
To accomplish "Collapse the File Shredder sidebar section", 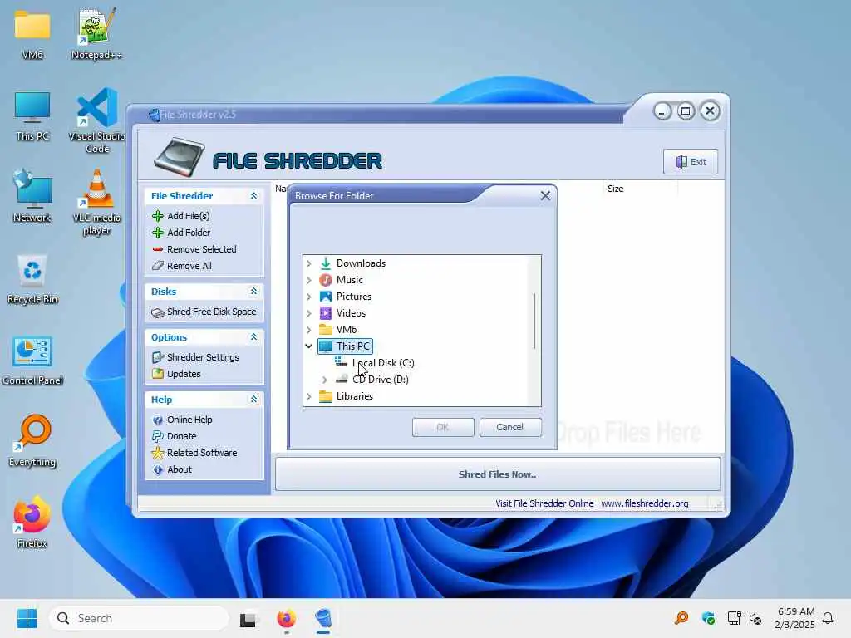I will [253, 196].
